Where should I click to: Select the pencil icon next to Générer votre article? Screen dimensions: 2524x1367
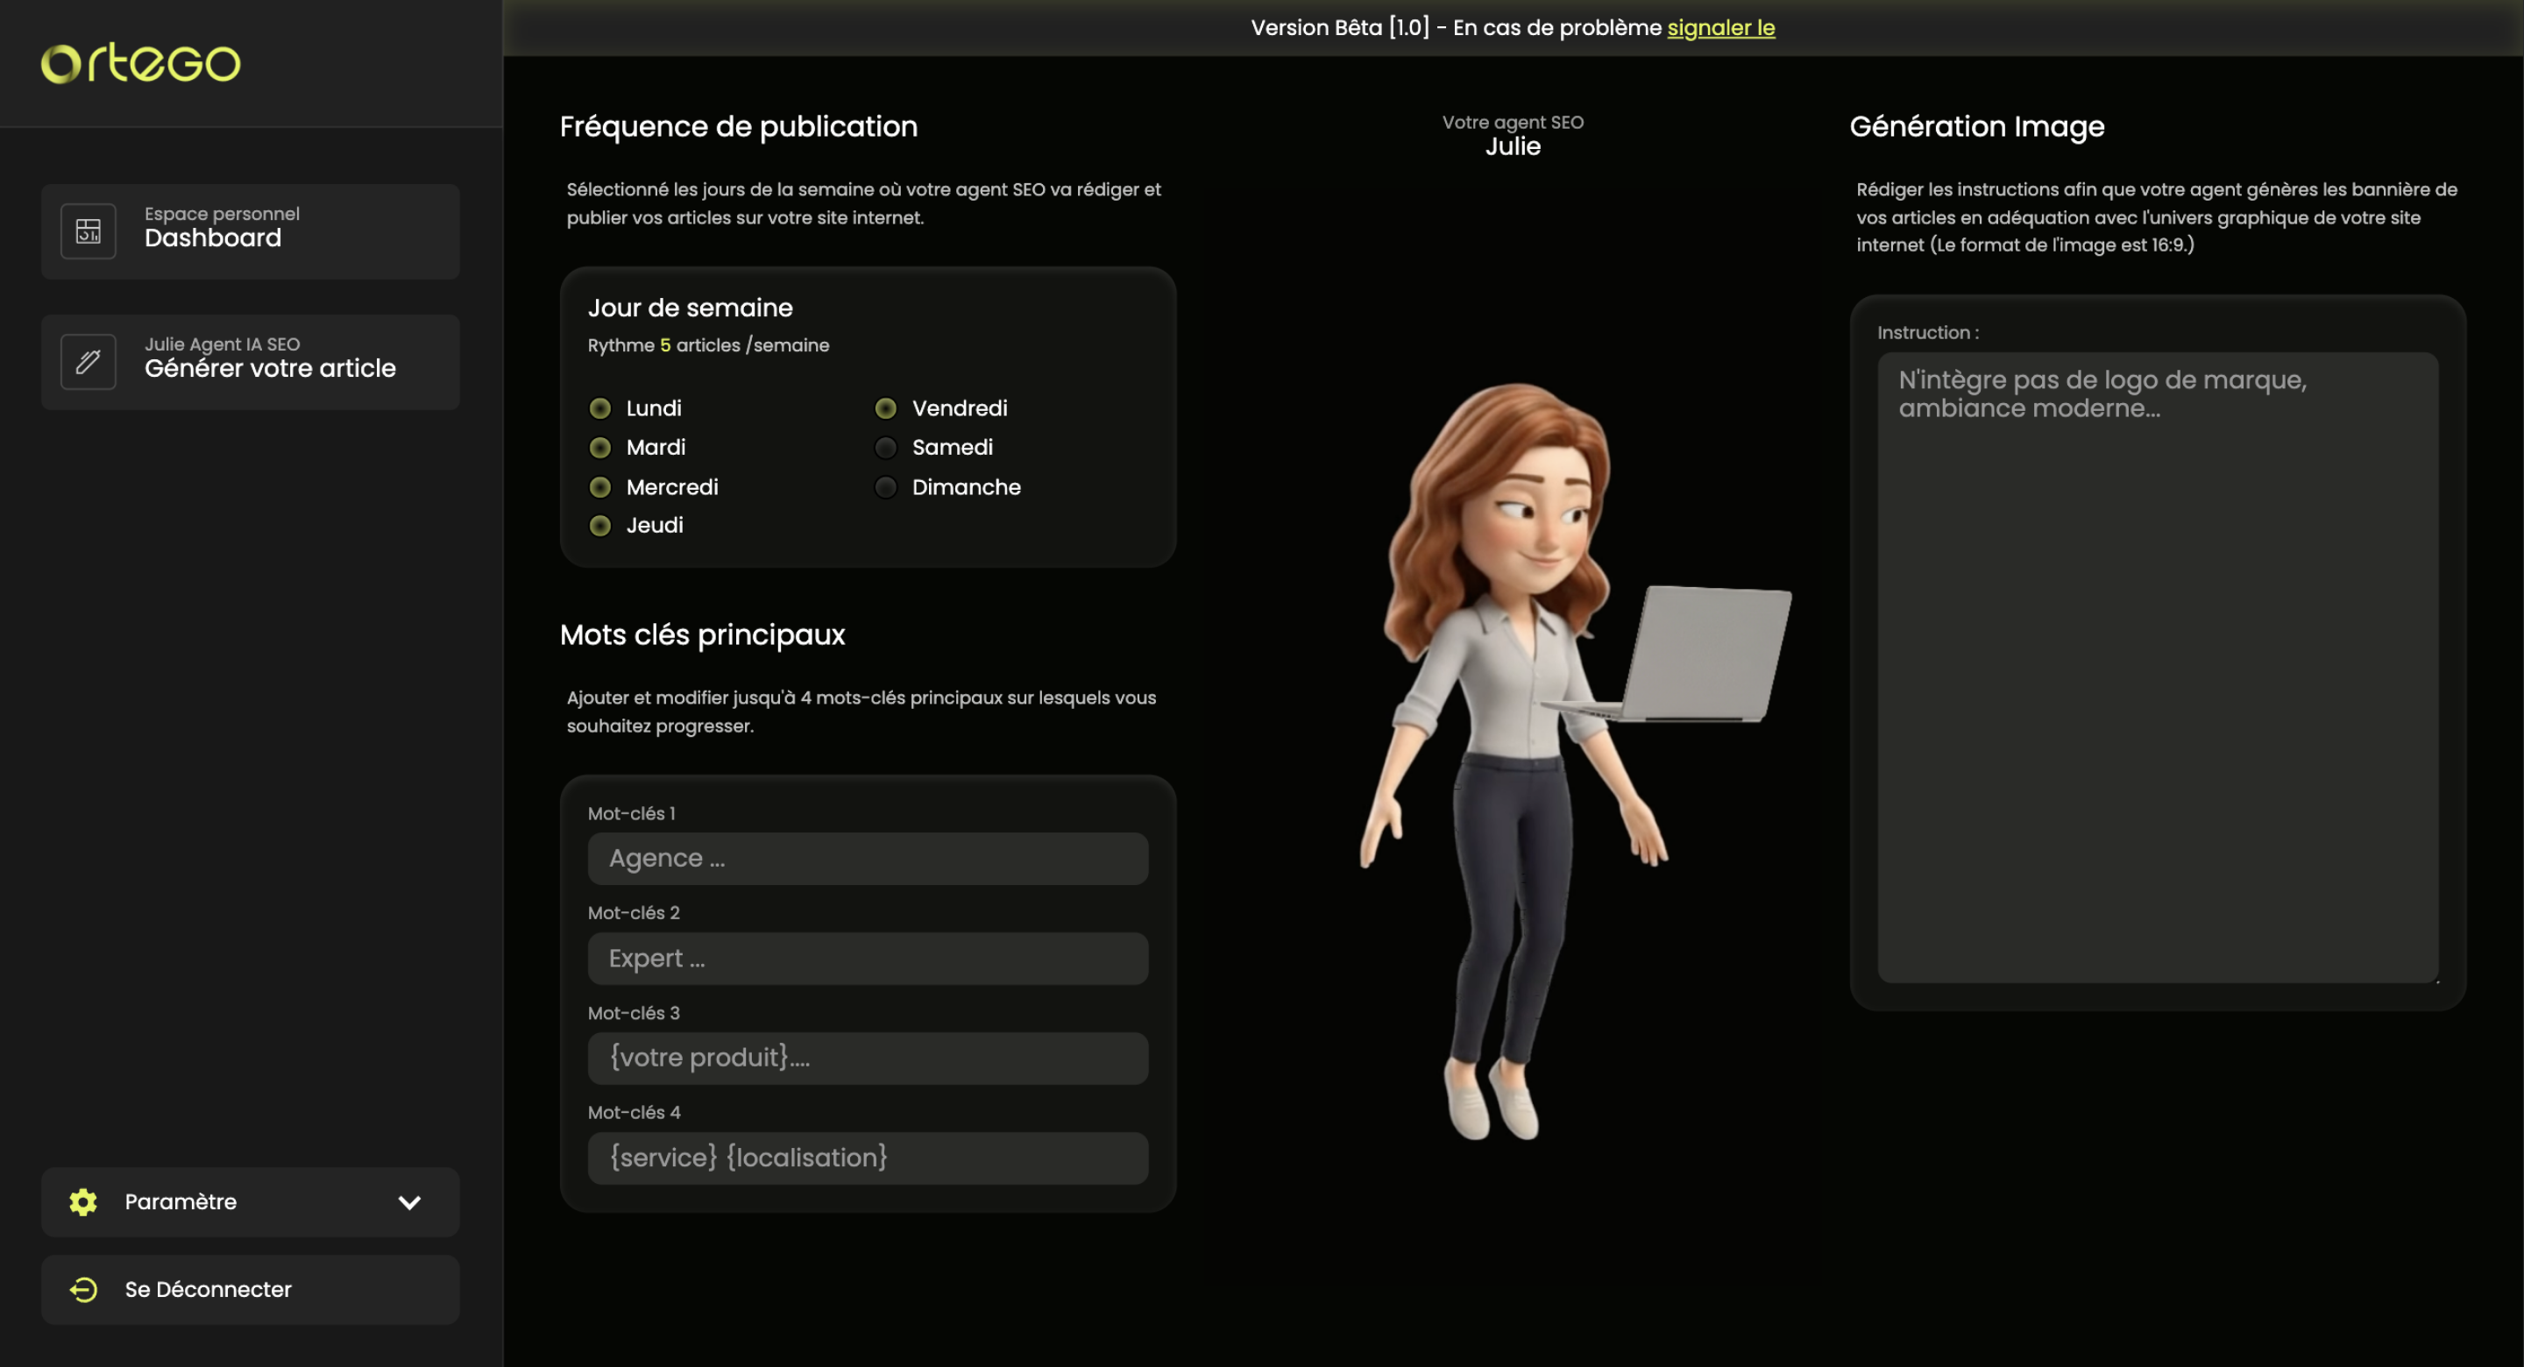pyautogui.click(x=88, y=362)
